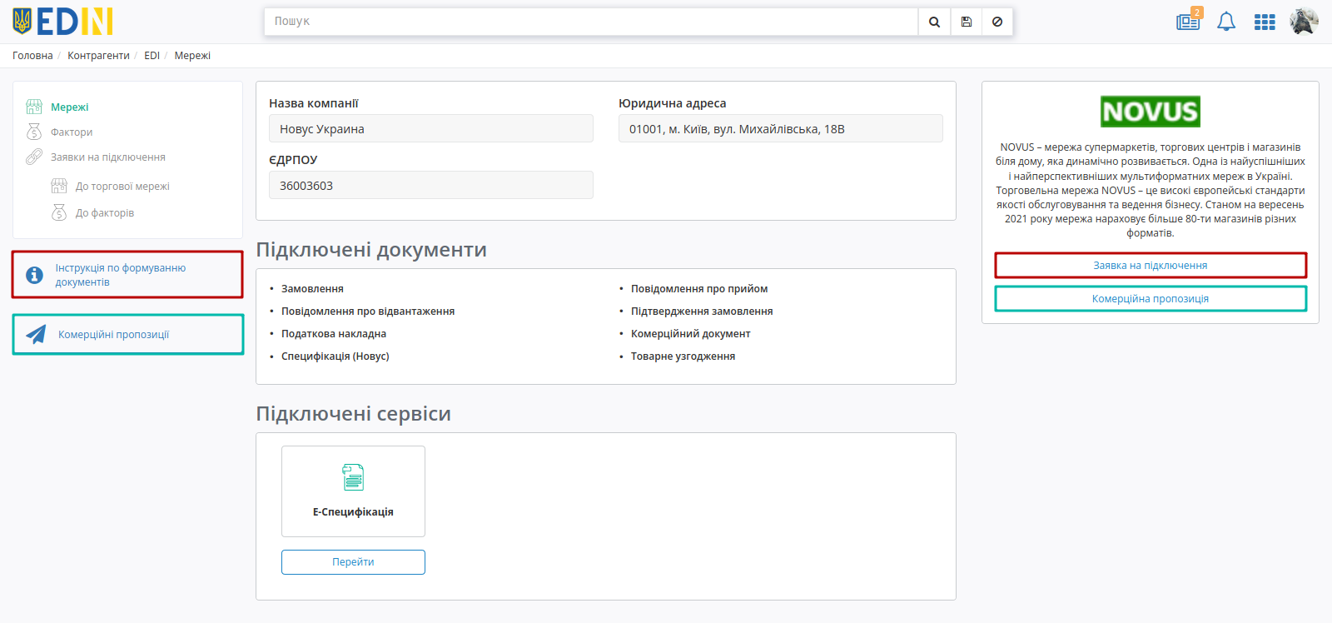This screenshot has height=623, width=1332.
Task: Click Повідомлення про відвантаження item
Action: click(x=368, y=311)
